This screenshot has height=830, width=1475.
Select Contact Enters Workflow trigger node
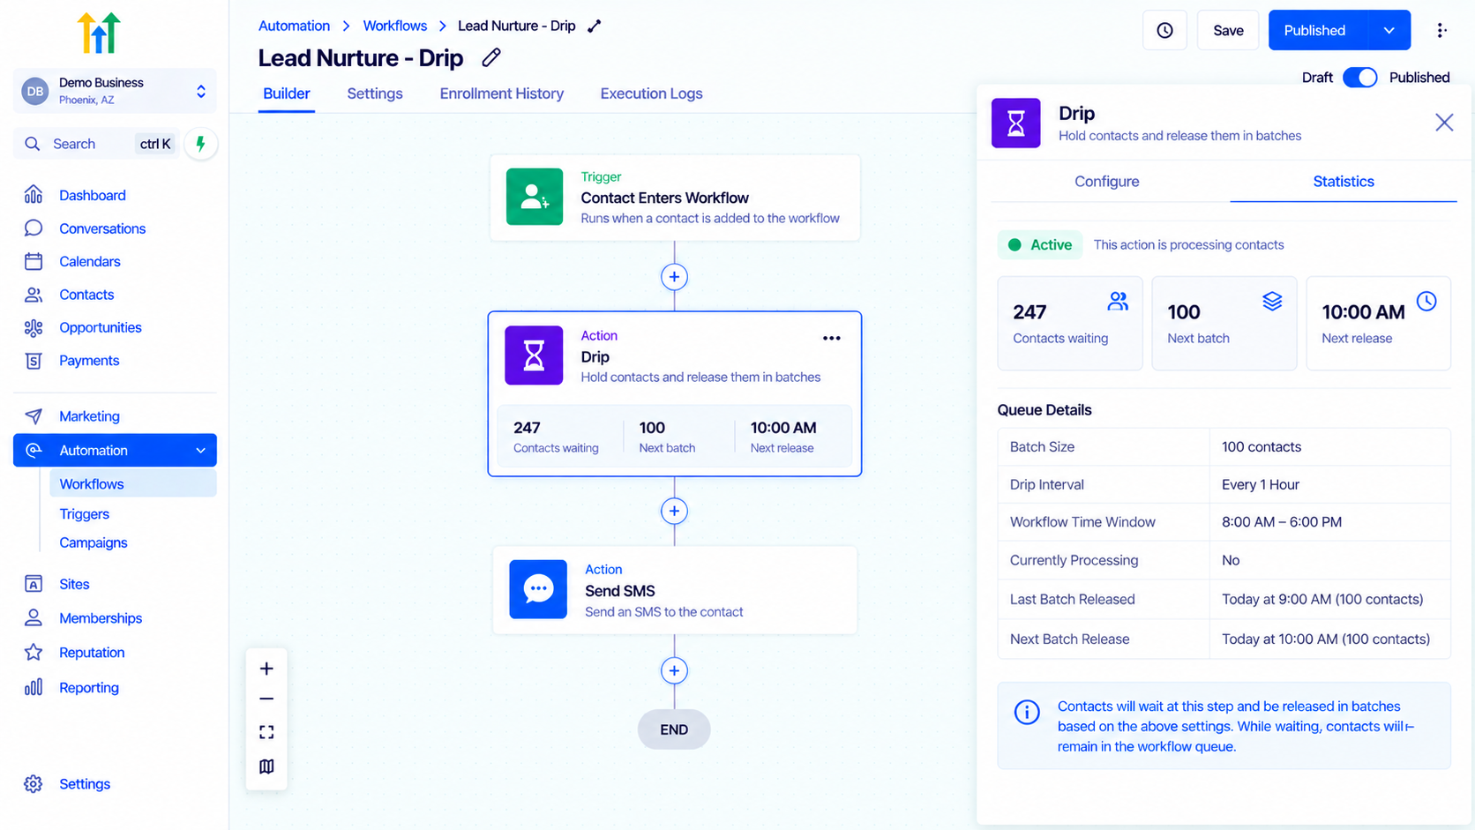(x=675, y=198)
